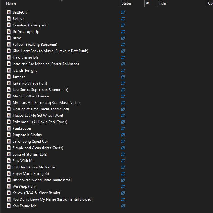Select Intro and Sad Machine (Porter Robinson)
The image size is (213, 213).
click(x=46, y=64)
